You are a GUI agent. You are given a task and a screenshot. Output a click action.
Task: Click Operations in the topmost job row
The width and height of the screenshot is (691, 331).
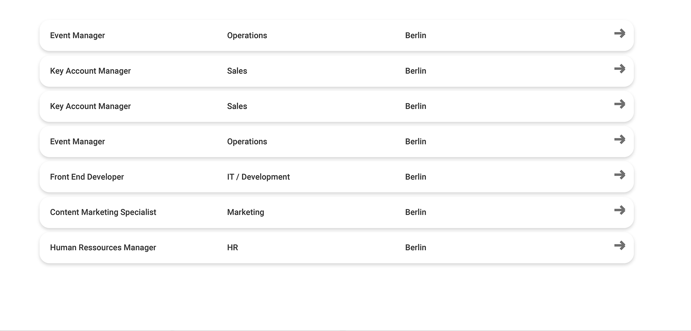247,35
